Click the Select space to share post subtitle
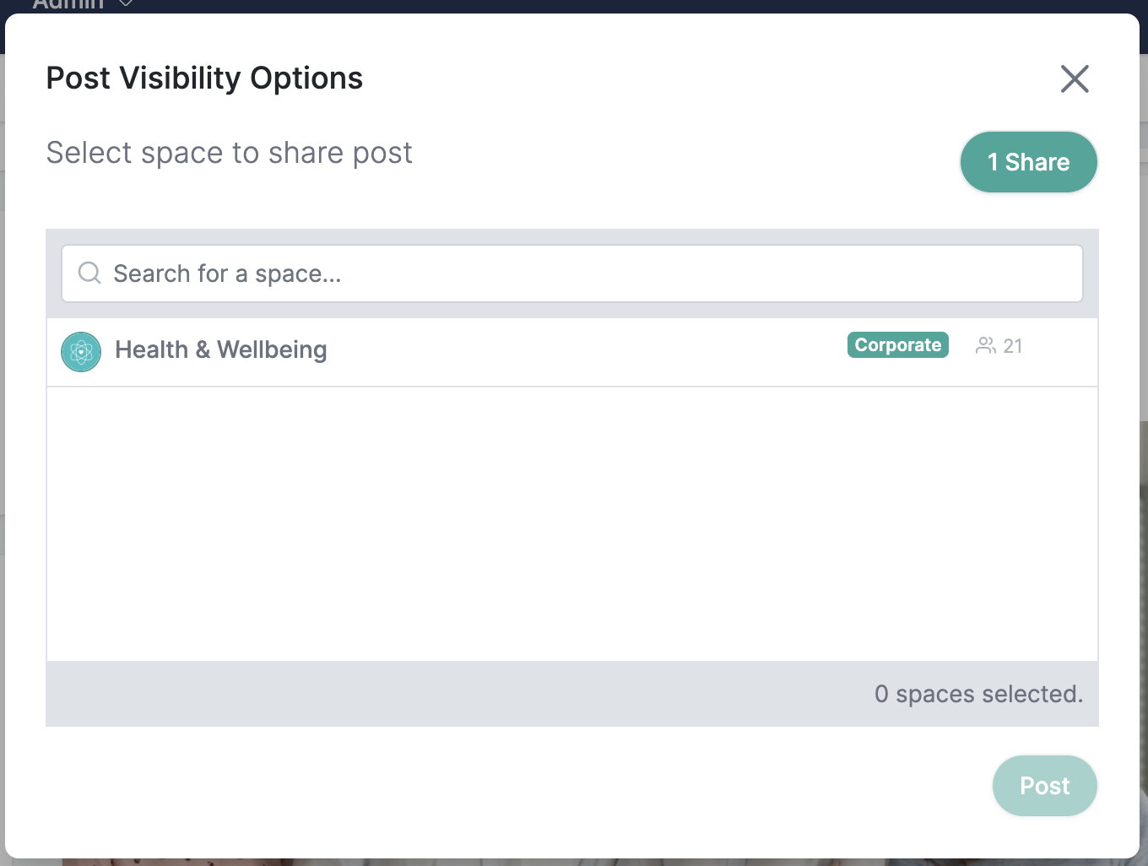 click(230, 153)
